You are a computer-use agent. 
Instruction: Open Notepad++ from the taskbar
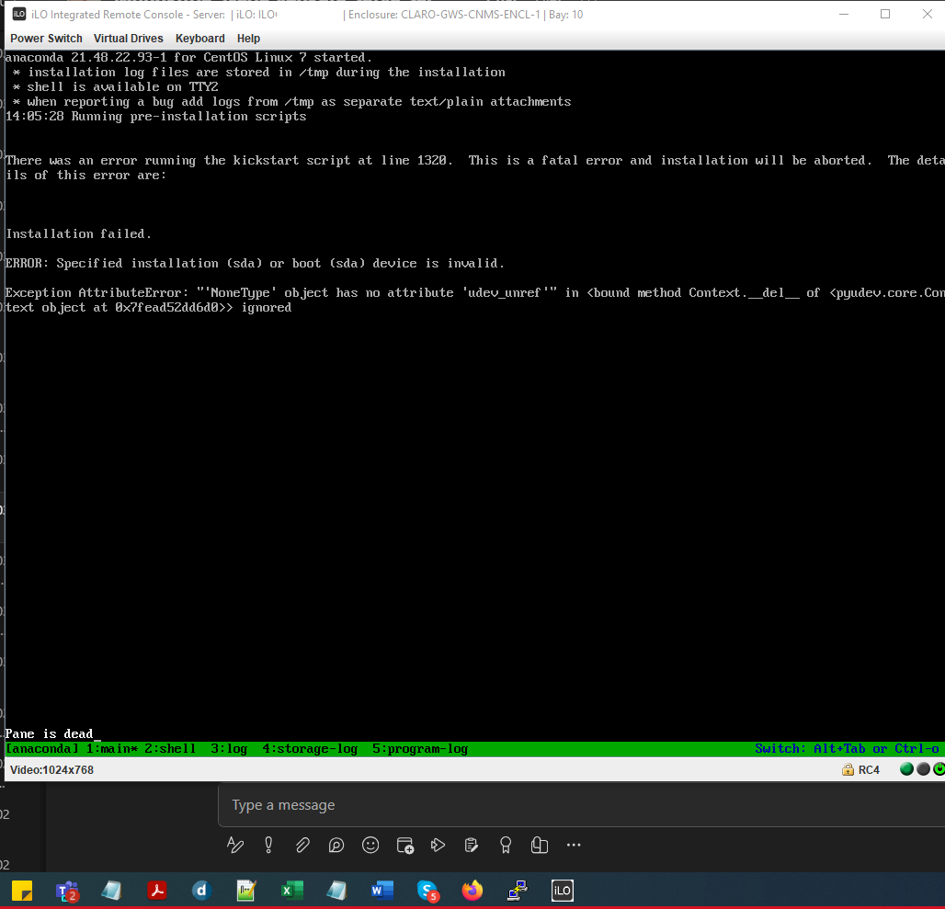tap(246, 891)
